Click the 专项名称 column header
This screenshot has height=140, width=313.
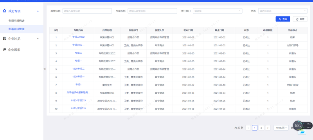[x=79, y=30]
